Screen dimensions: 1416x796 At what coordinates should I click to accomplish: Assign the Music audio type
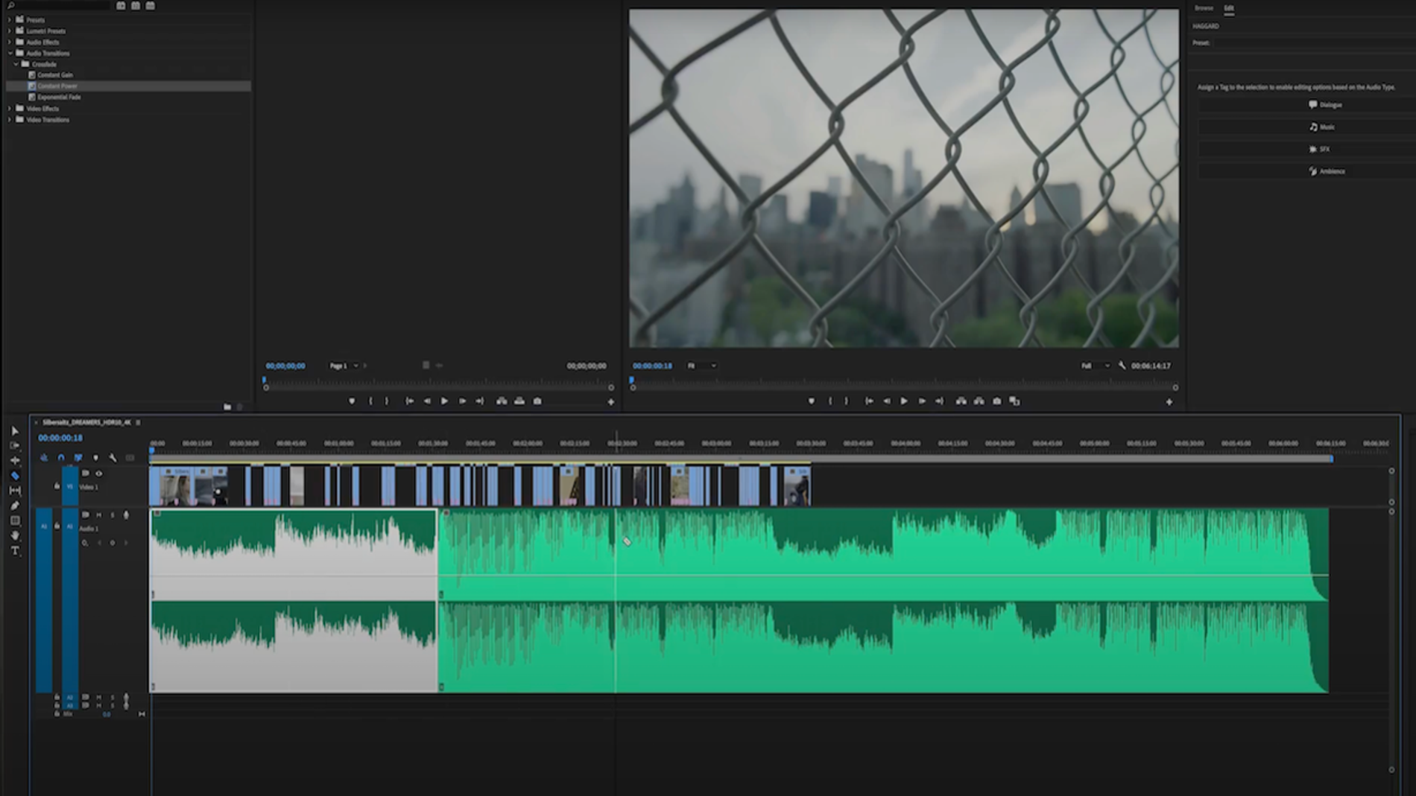click(x=1325, y=127)
